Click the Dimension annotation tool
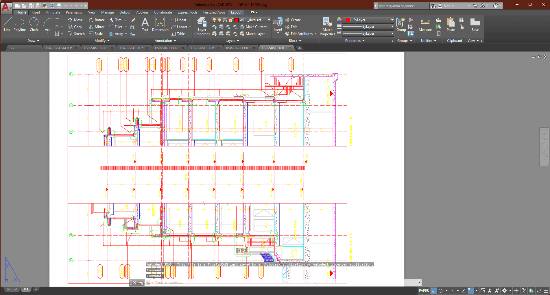The image size is (550, 295). tap(160, 25)
